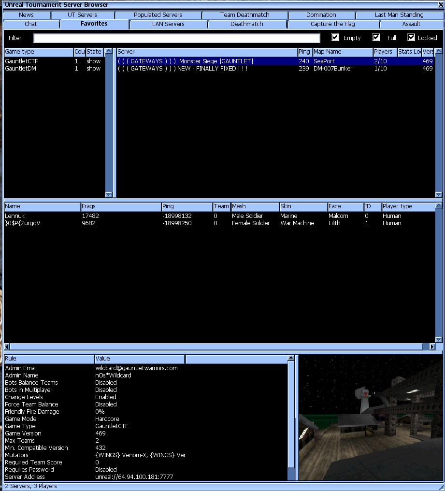The image size is (445, 491).
Task: Switch to the Chat tab
Action: pos(31,24)
